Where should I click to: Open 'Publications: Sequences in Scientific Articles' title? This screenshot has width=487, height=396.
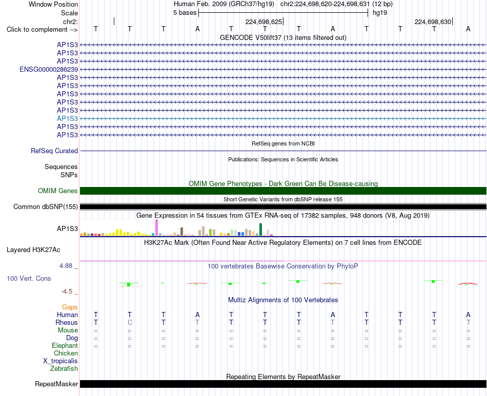pyautogui.click(x=283, y=159)
